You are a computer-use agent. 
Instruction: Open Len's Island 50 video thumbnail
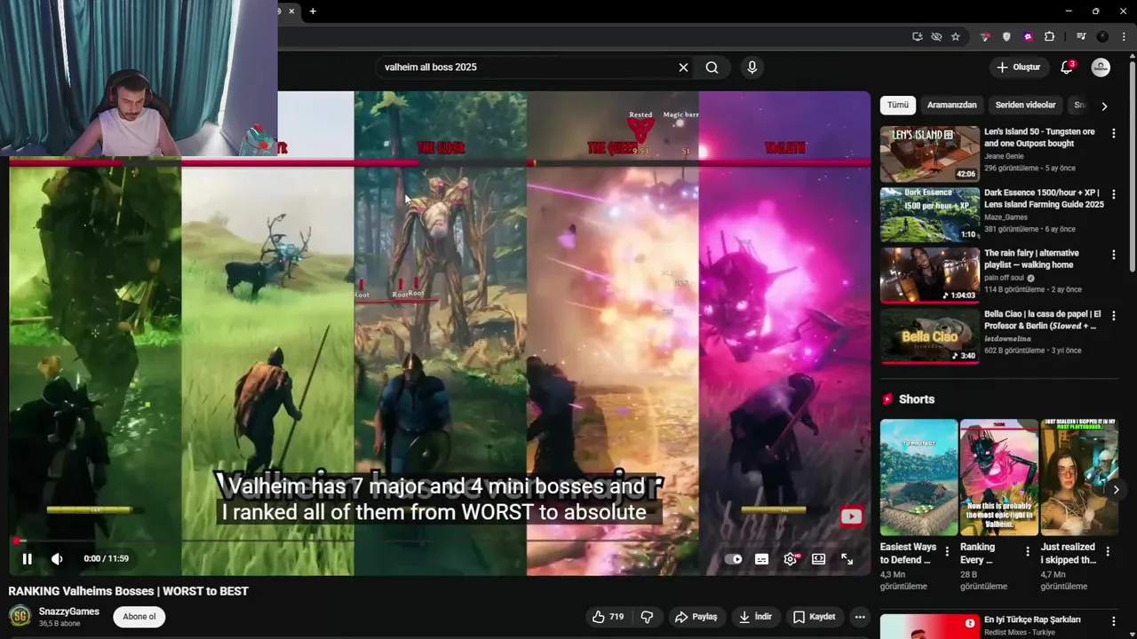(930, 154)
